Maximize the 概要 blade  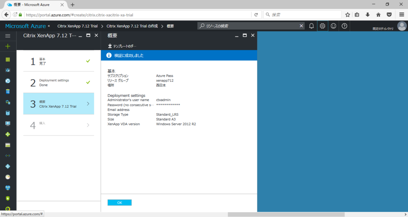(245, 35)
